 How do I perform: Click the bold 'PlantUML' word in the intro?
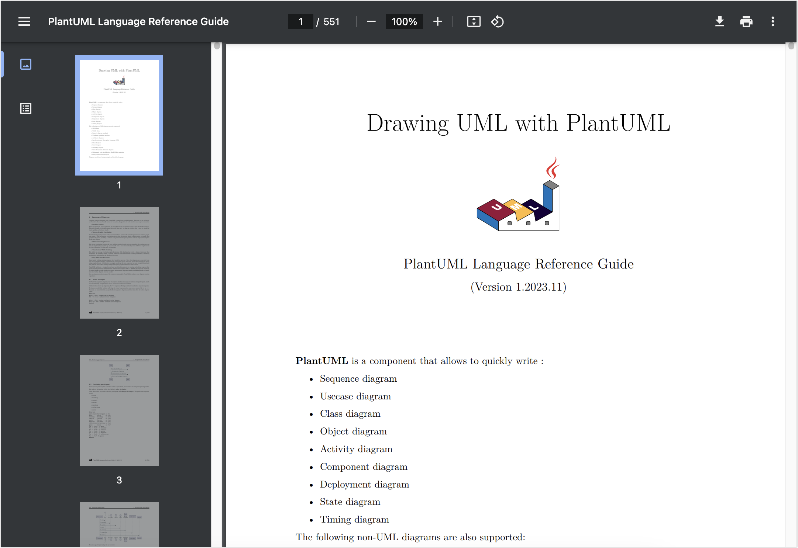(x=321, y=361)
